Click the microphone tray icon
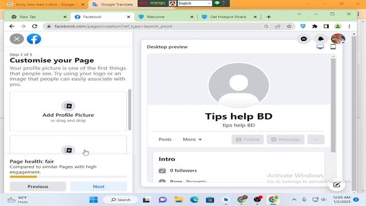366x206 pixels. click(304, 200)
